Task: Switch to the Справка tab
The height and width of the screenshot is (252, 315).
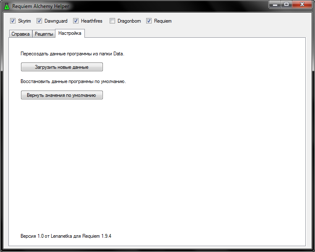Action: [x=21, y=34]
